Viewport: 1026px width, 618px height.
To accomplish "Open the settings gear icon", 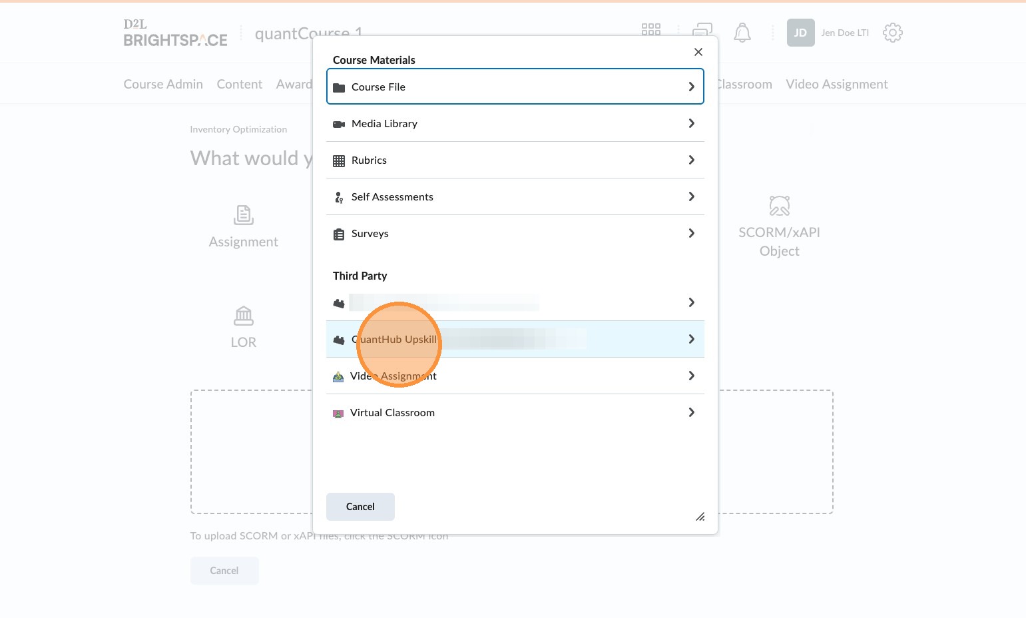I will coord(892,33).
